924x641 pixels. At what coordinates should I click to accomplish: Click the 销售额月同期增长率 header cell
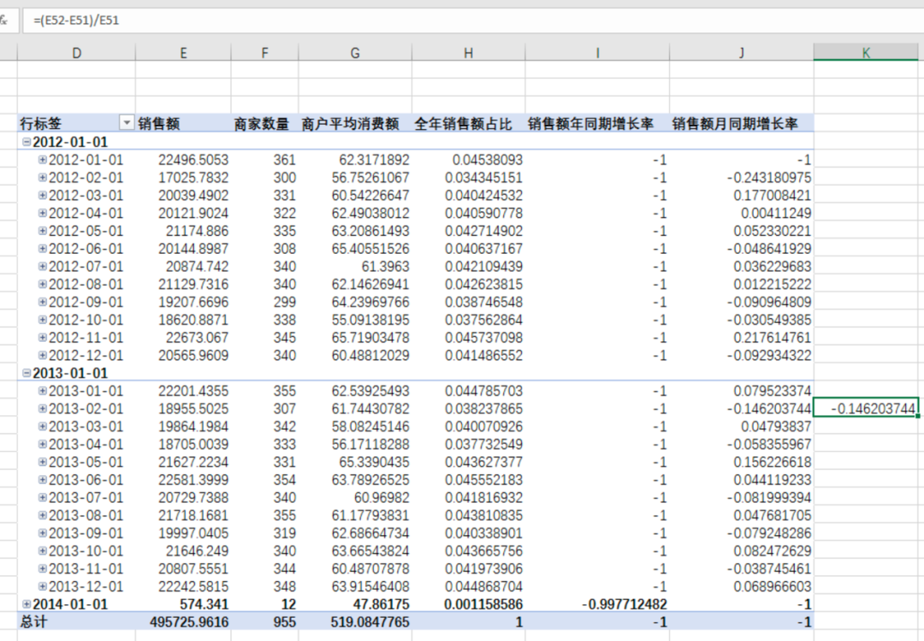741,124
